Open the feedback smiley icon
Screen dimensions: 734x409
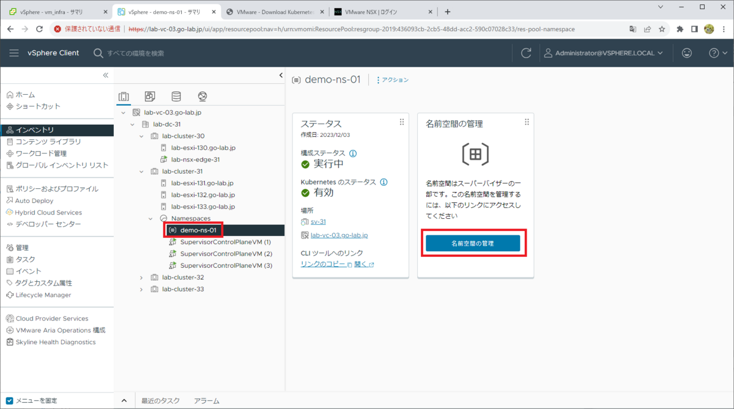[687, 53]
